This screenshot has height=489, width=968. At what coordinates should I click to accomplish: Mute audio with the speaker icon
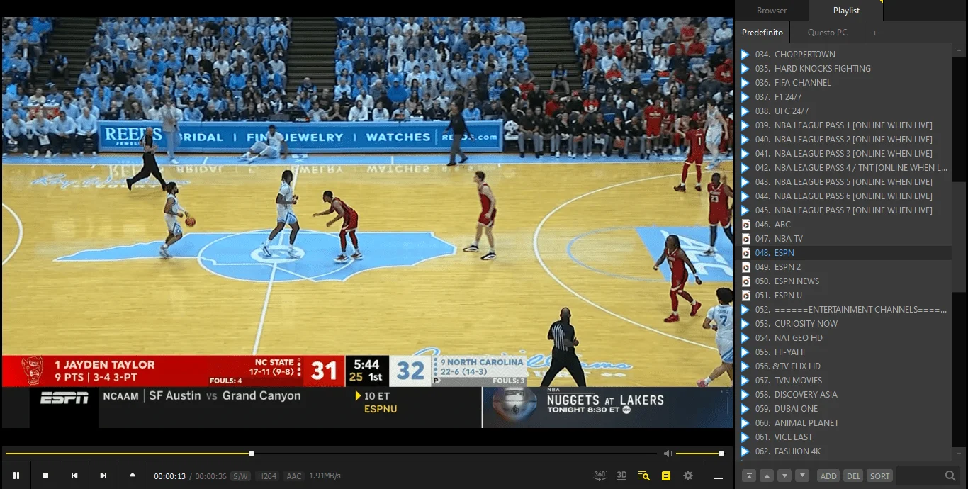668,454
